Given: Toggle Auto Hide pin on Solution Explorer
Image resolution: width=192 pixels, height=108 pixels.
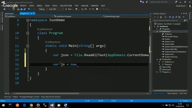Looking at the screenshot, I should click(x=184, y=13).
